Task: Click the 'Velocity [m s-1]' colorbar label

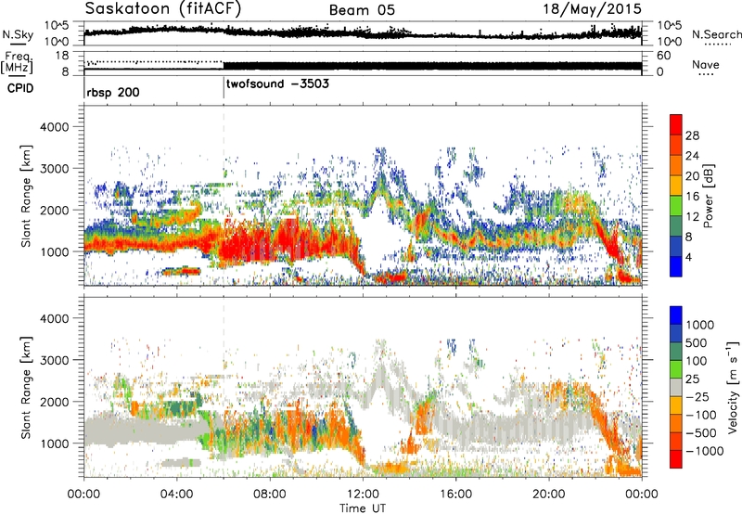Action: 733,387
